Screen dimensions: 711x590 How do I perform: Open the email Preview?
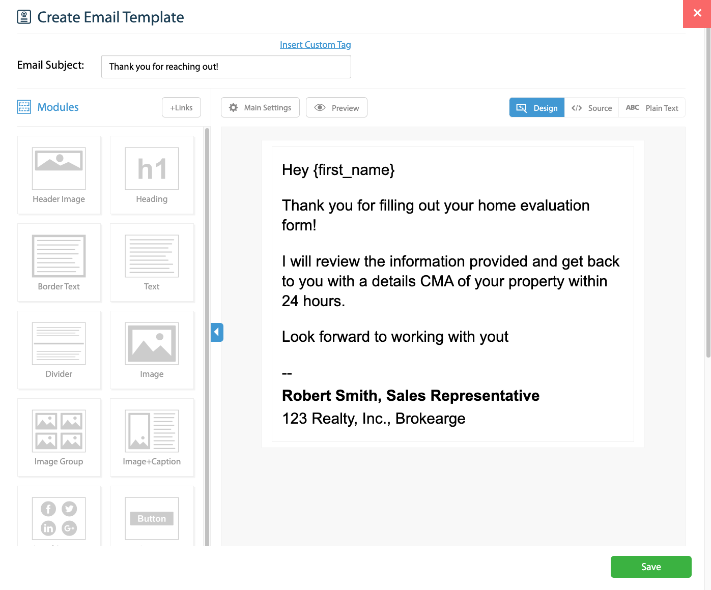pyautogui.click(x=336, y=107)
